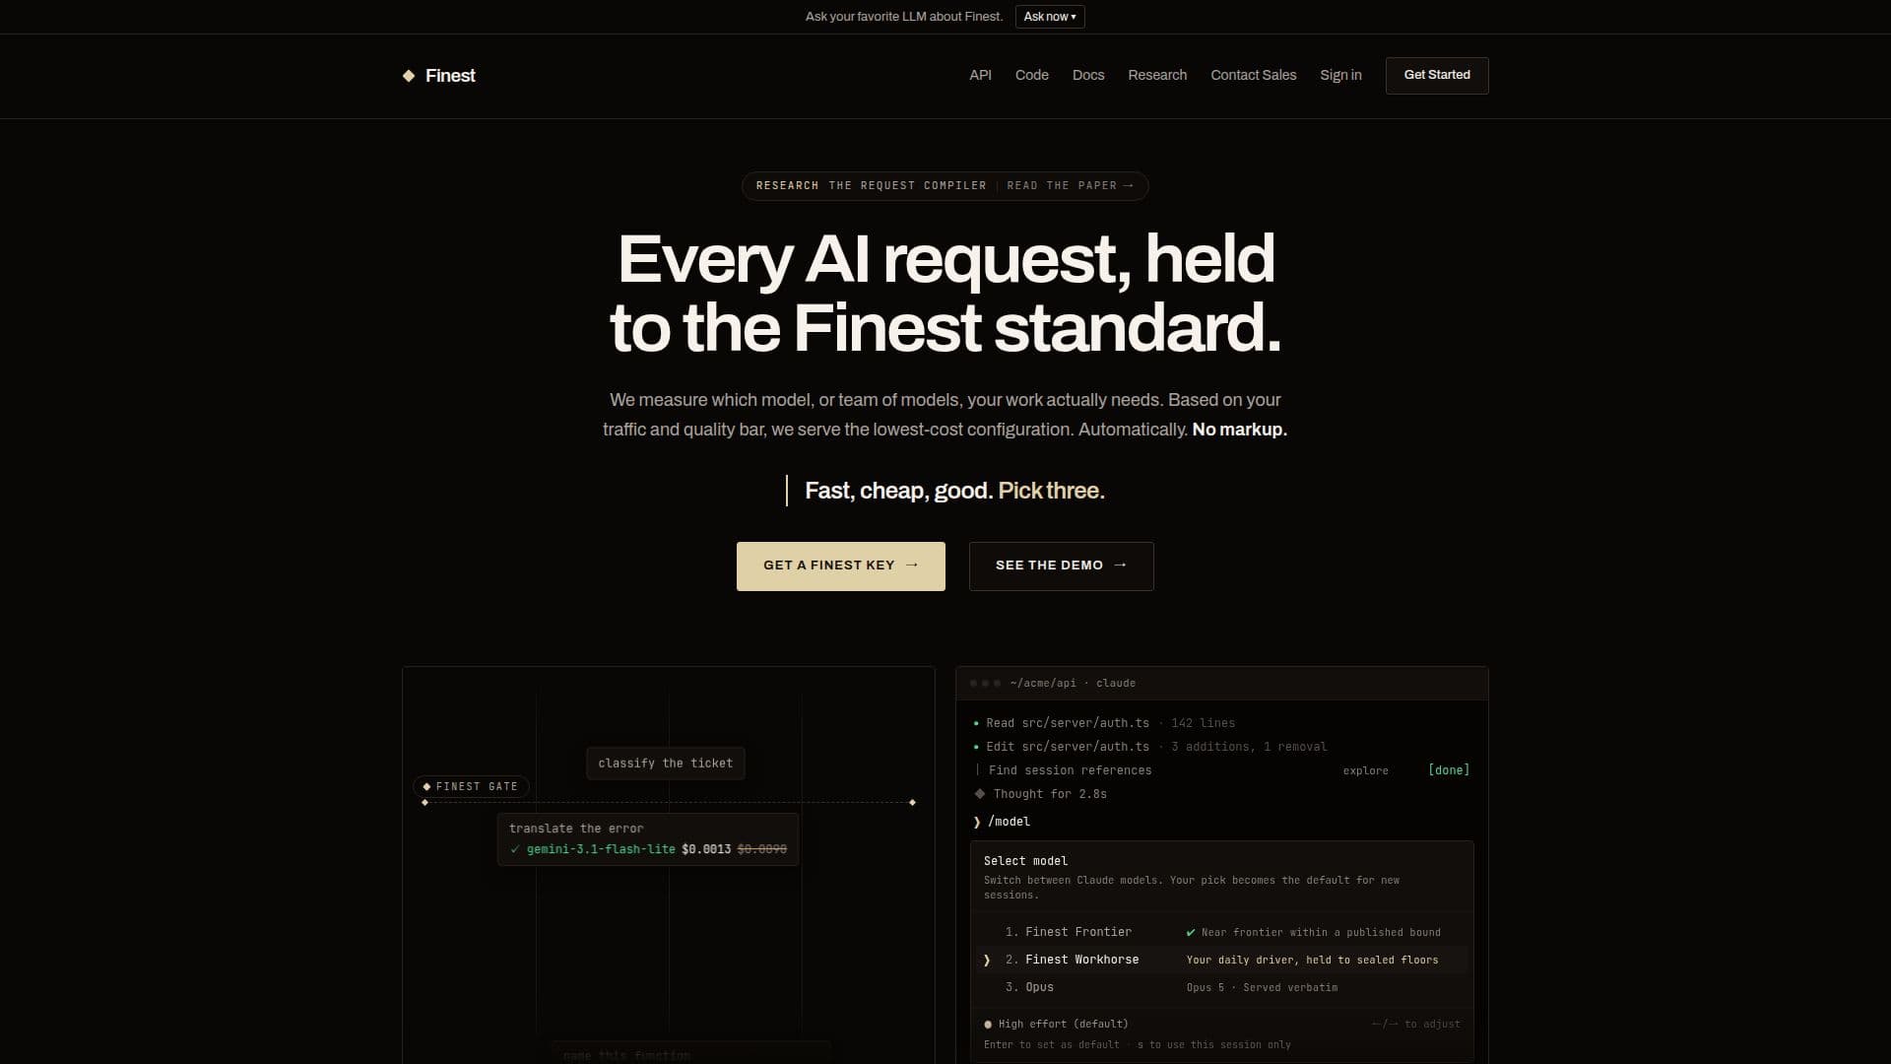Screen dimensions: 1891x1064
Task: Click the $0.0013 price value
Action: 706,849
